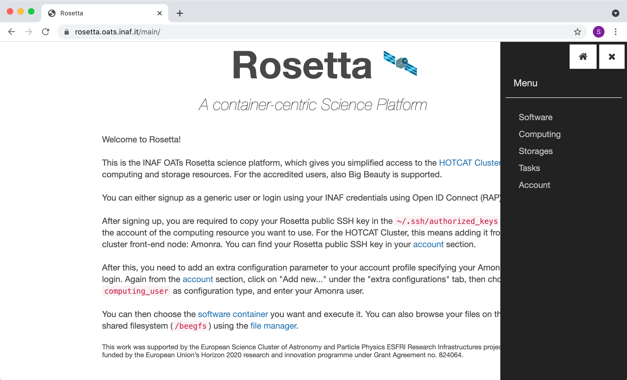Expand the tab search dropdown arrow

[x=616, y=13]
